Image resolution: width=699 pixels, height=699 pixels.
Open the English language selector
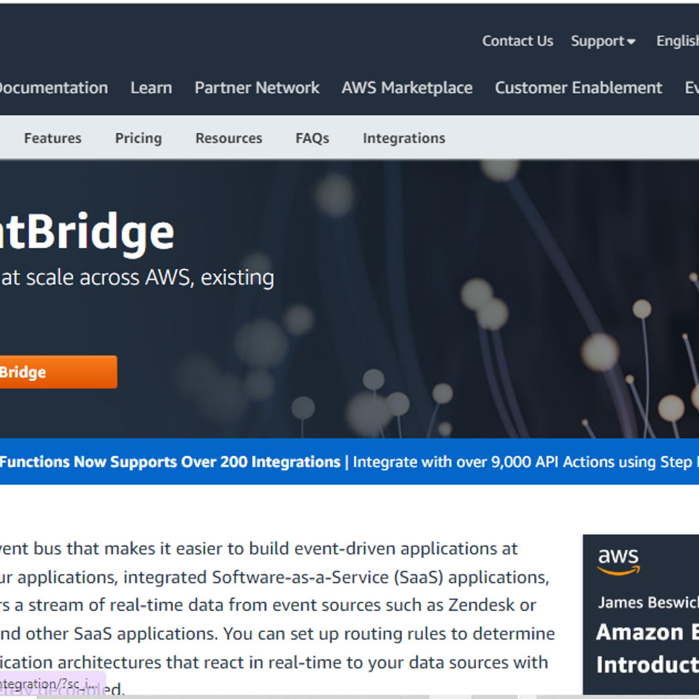coord(677,41)
